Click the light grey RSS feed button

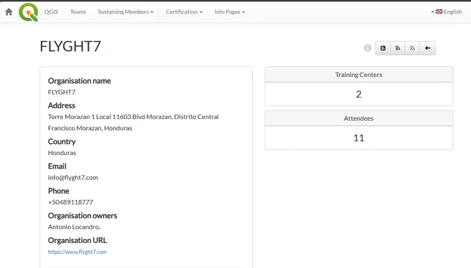[x=412, y=48]
